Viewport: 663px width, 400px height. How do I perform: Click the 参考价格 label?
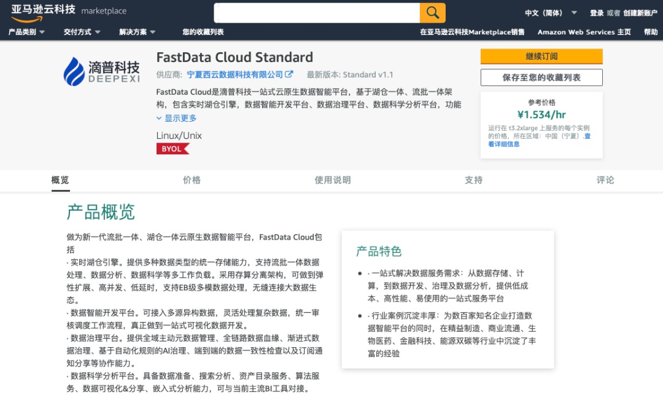tap(541, 103)
